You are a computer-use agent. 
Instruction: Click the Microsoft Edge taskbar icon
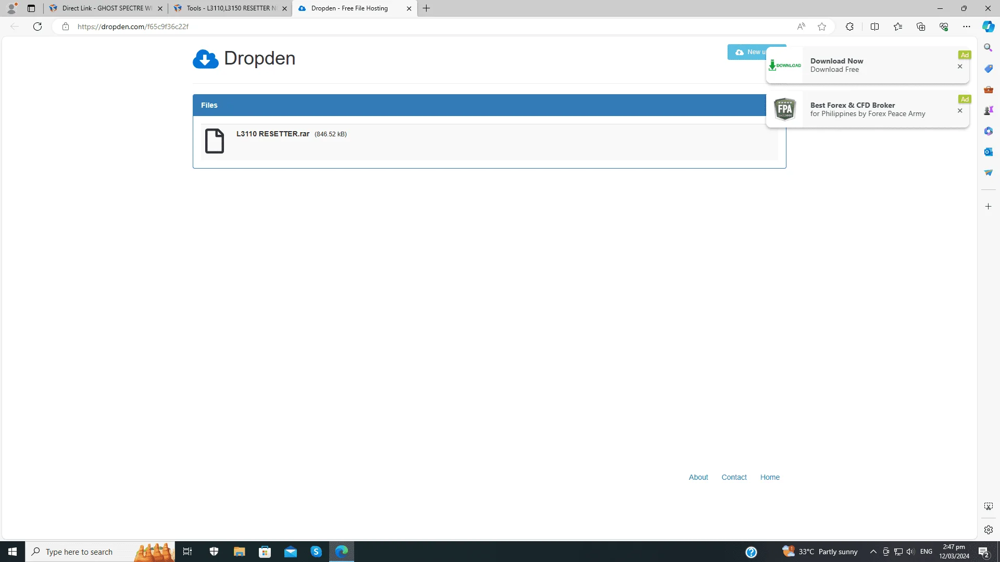(342, 552)
